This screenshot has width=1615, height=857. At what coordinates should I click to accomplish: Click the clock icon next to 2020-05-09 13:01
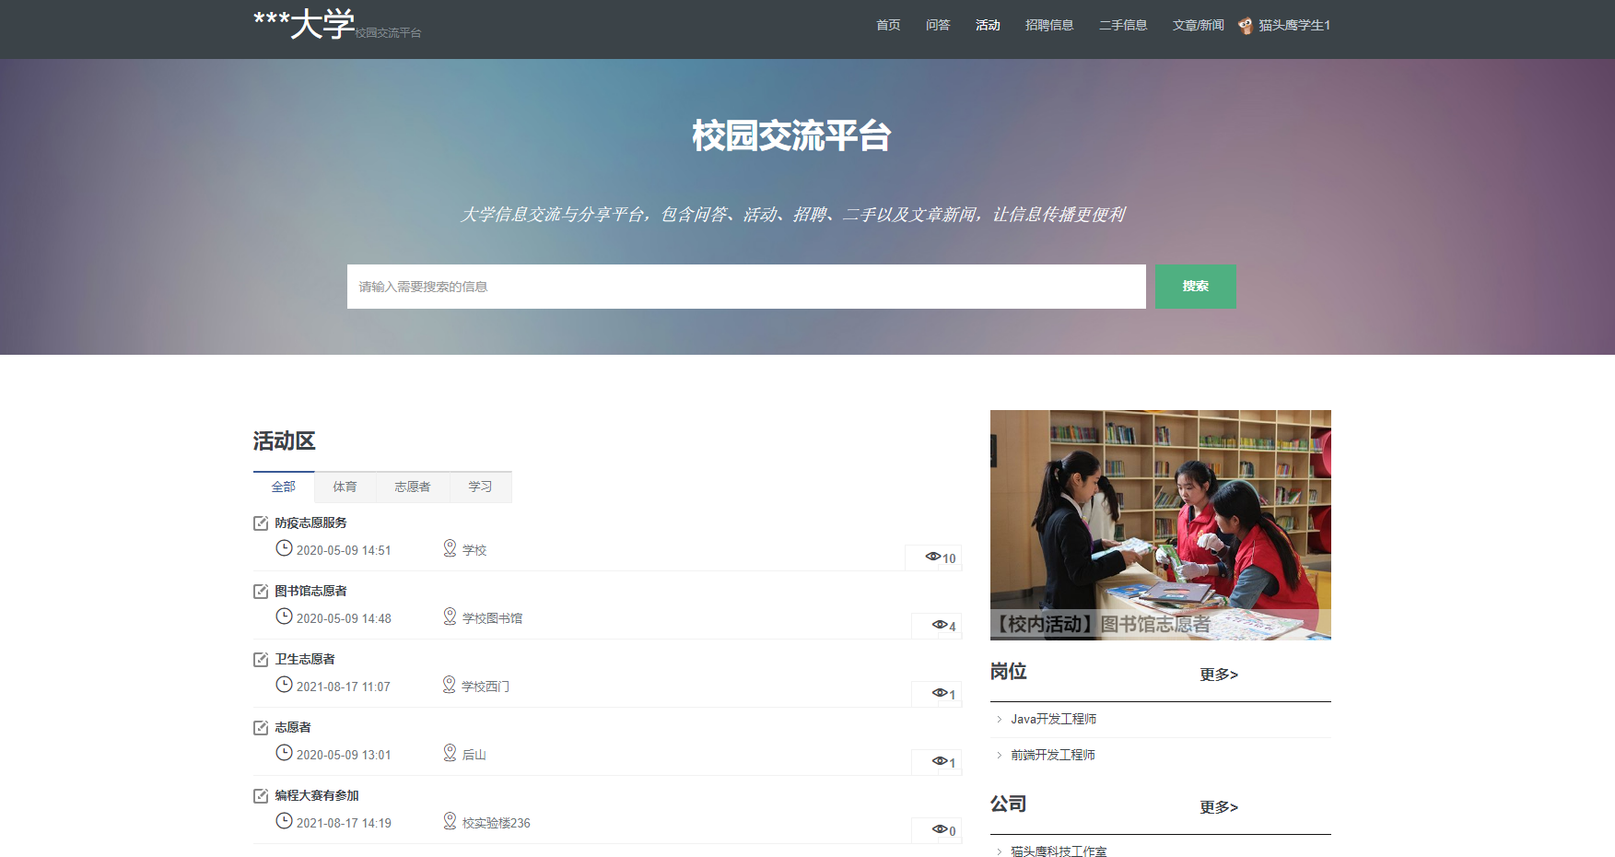(285, 752)
